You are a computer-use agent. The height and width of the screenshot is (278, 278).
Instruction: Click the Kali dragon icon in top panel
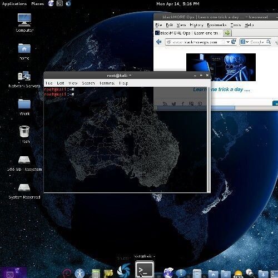(68, 3)
